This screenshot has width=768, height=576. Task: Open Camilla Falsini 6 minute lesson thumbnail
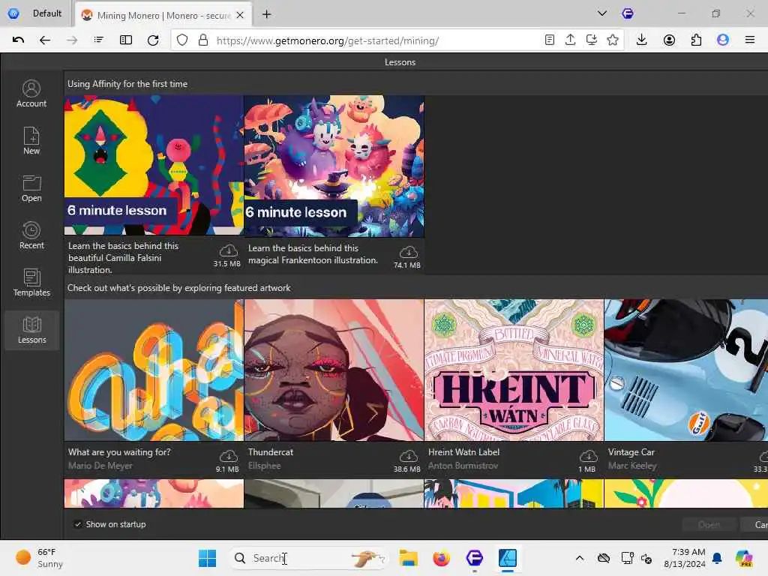pyautogui.click(x=154, y=166)
